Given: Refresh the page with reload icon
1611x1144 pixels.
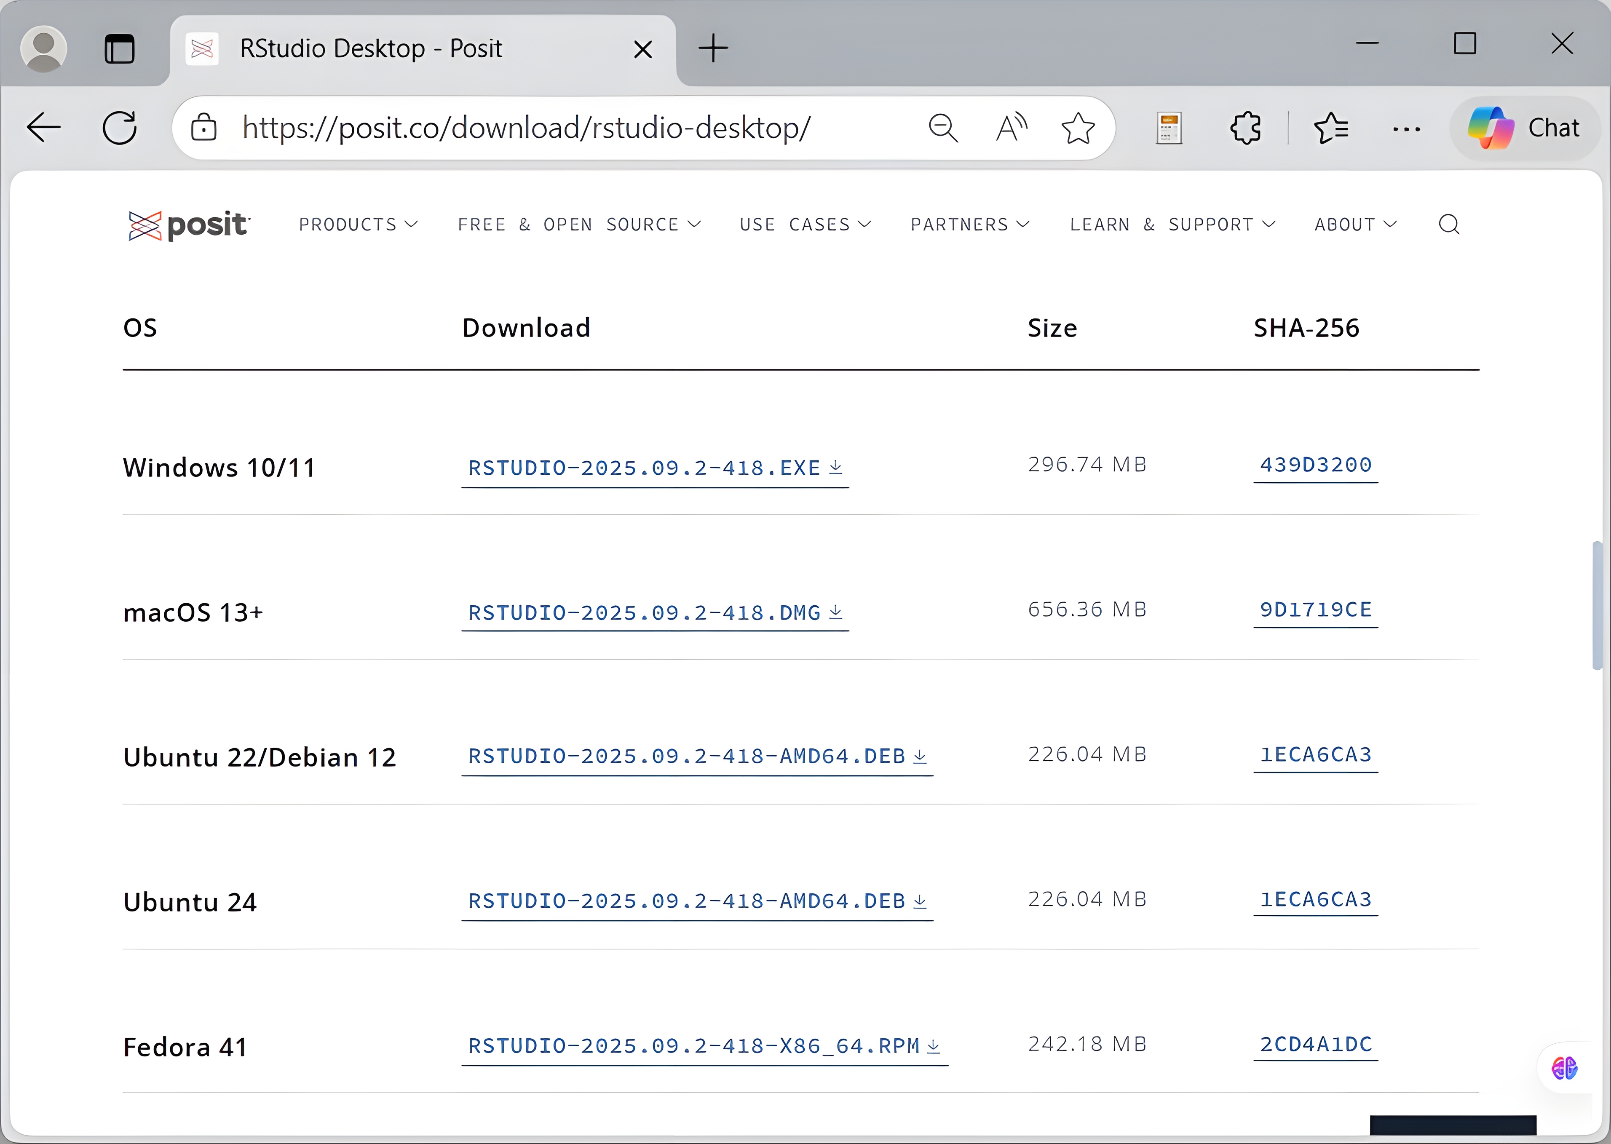Looking at the screenshot, I should (120, 128).
